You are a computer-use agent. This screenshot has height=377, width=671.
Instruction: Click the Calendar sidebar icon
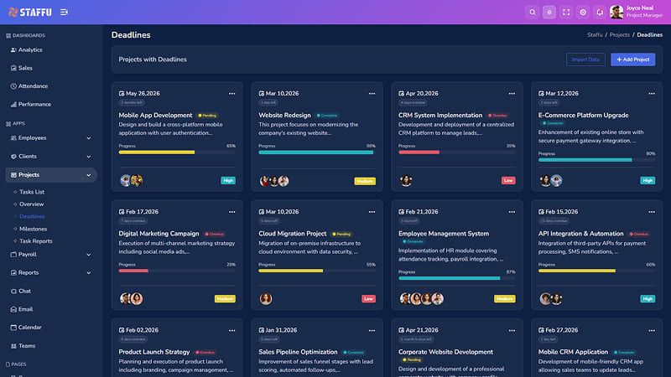coord(13,328)
